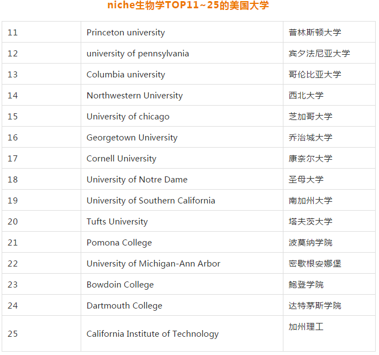Click University of Southern California cell
The width and height of the screenshot is (379, 355).
coord(182,200)
